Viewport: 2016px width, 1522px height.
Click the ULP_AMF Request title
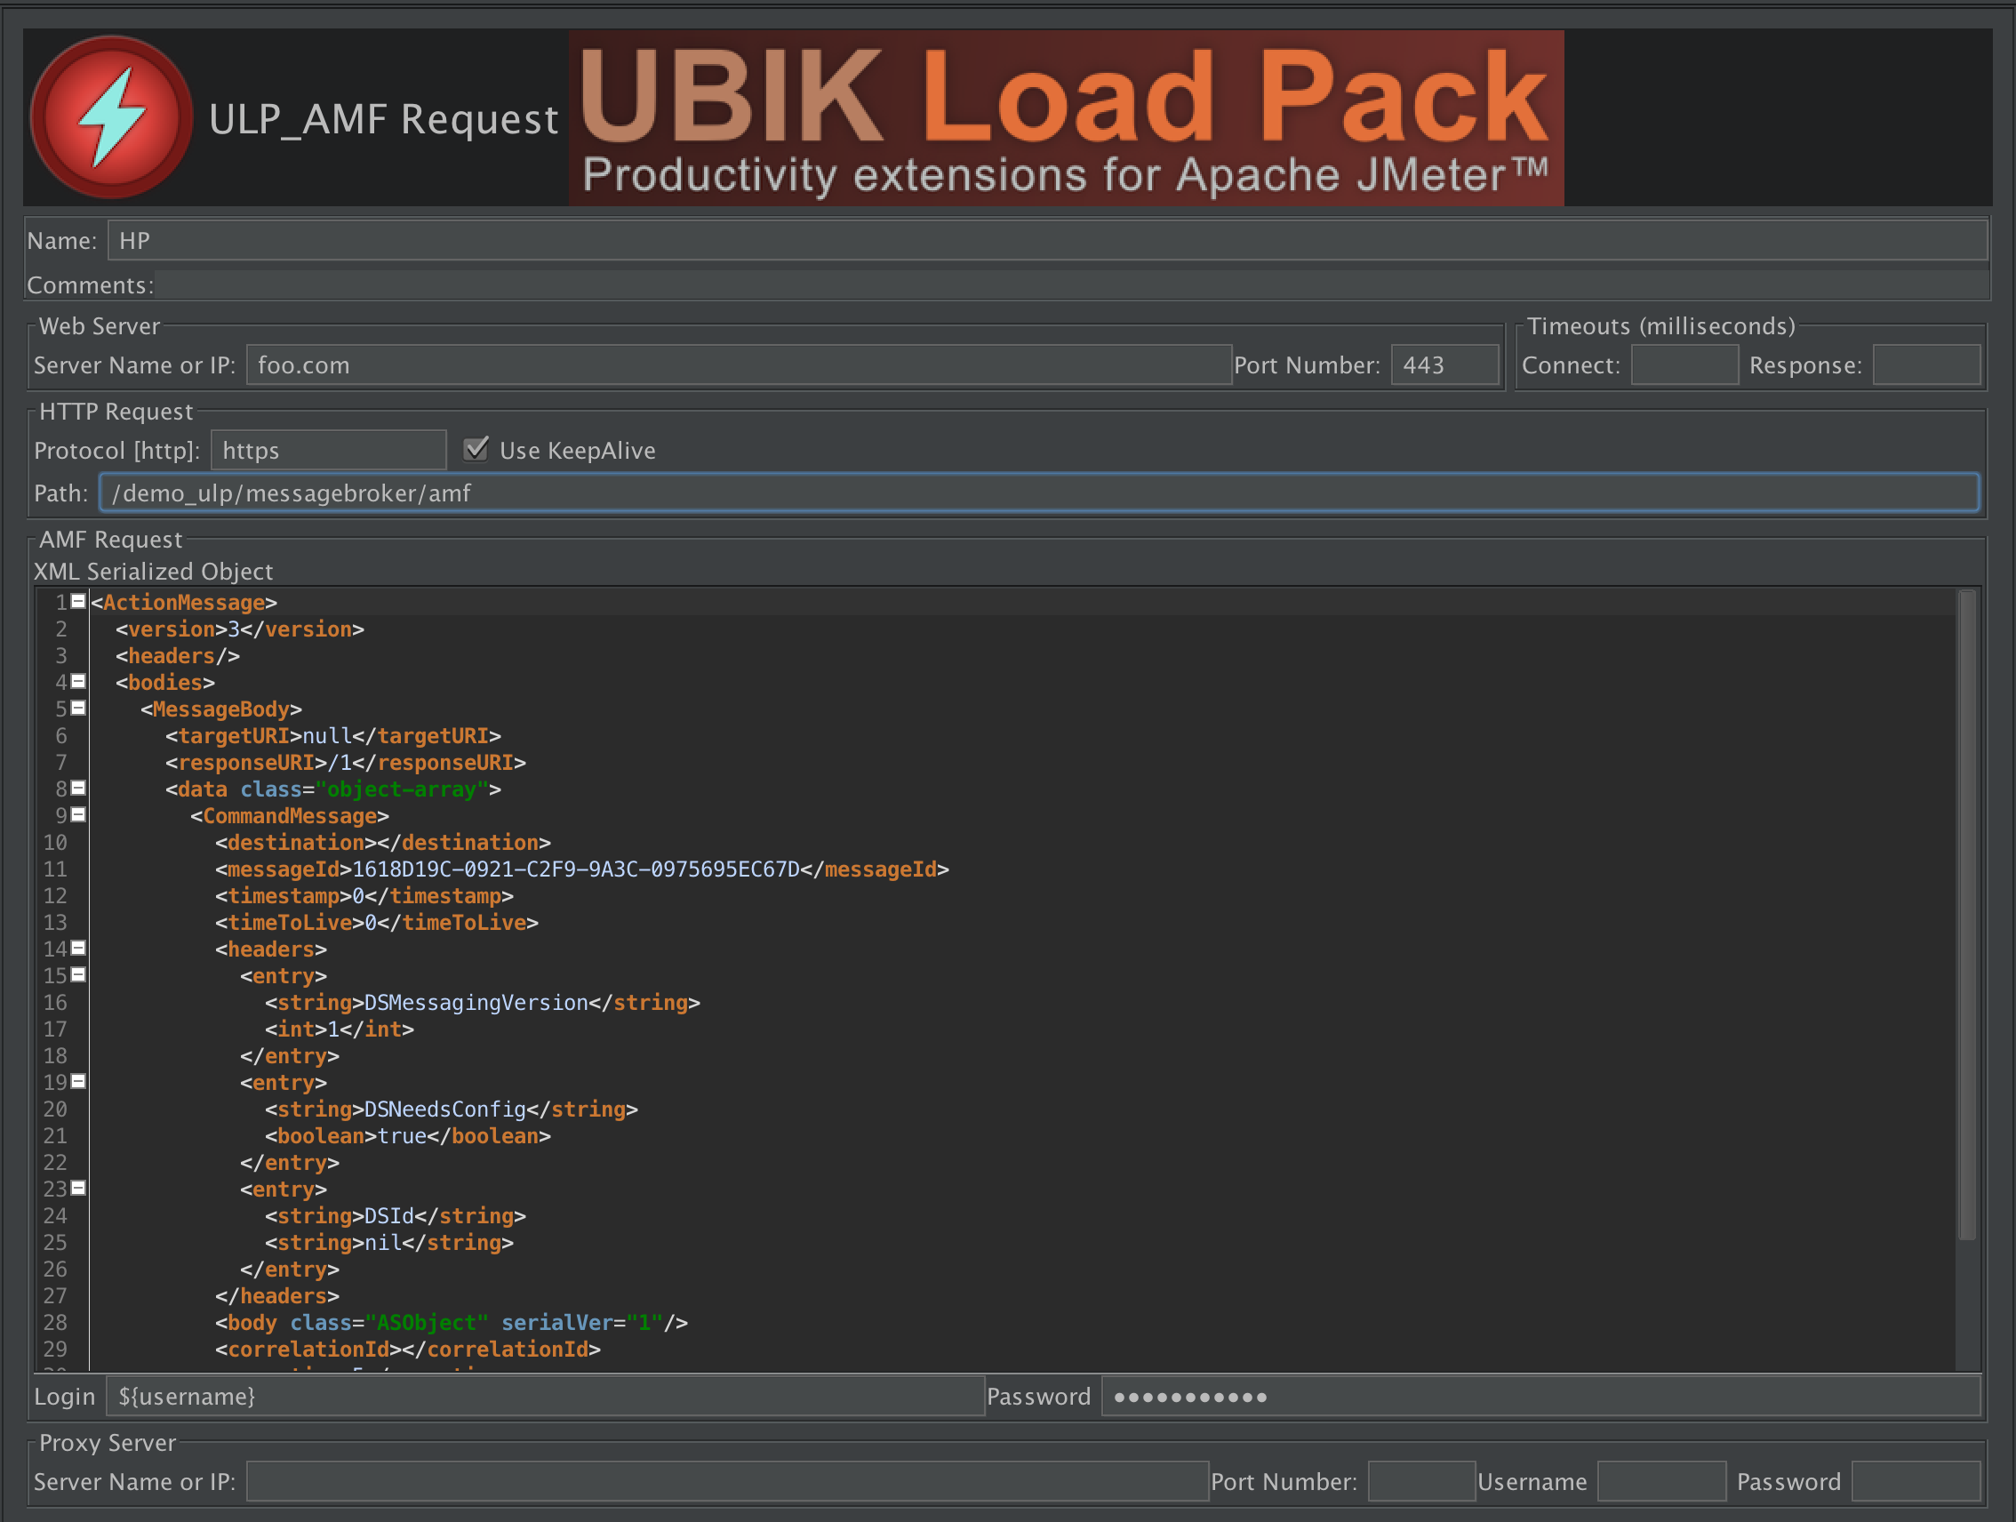(x=384, y=119)
